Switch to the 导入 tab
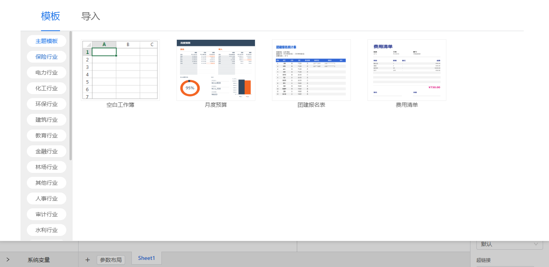This screenshot has width=549, height=267. coord(91,16)
